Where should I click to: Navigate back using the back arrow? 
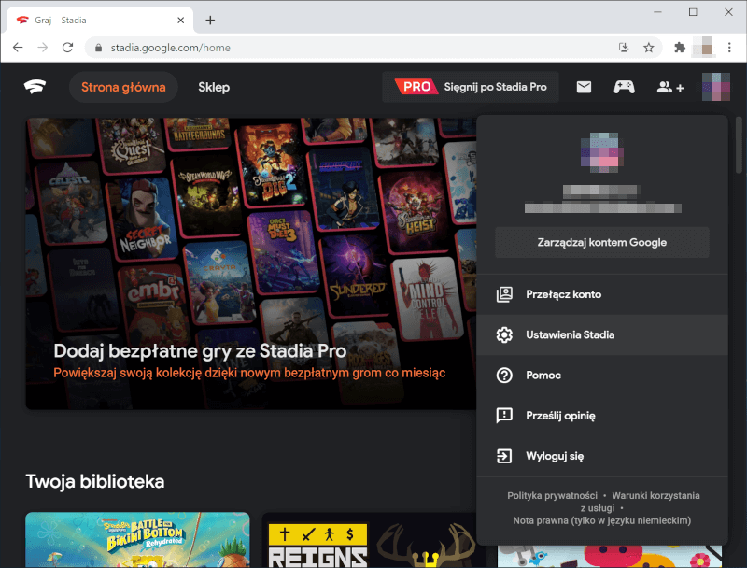pyautogui.click(x=19, y=47)
